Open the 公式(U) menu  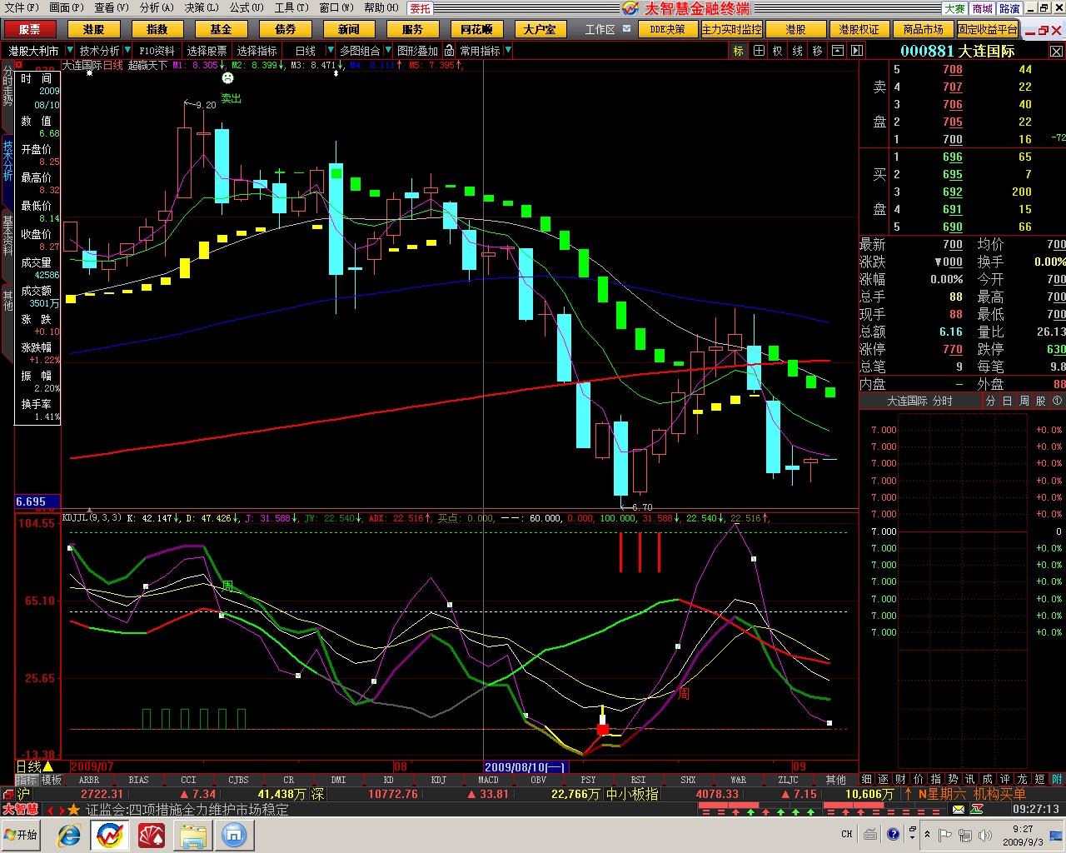pos(247,7)
